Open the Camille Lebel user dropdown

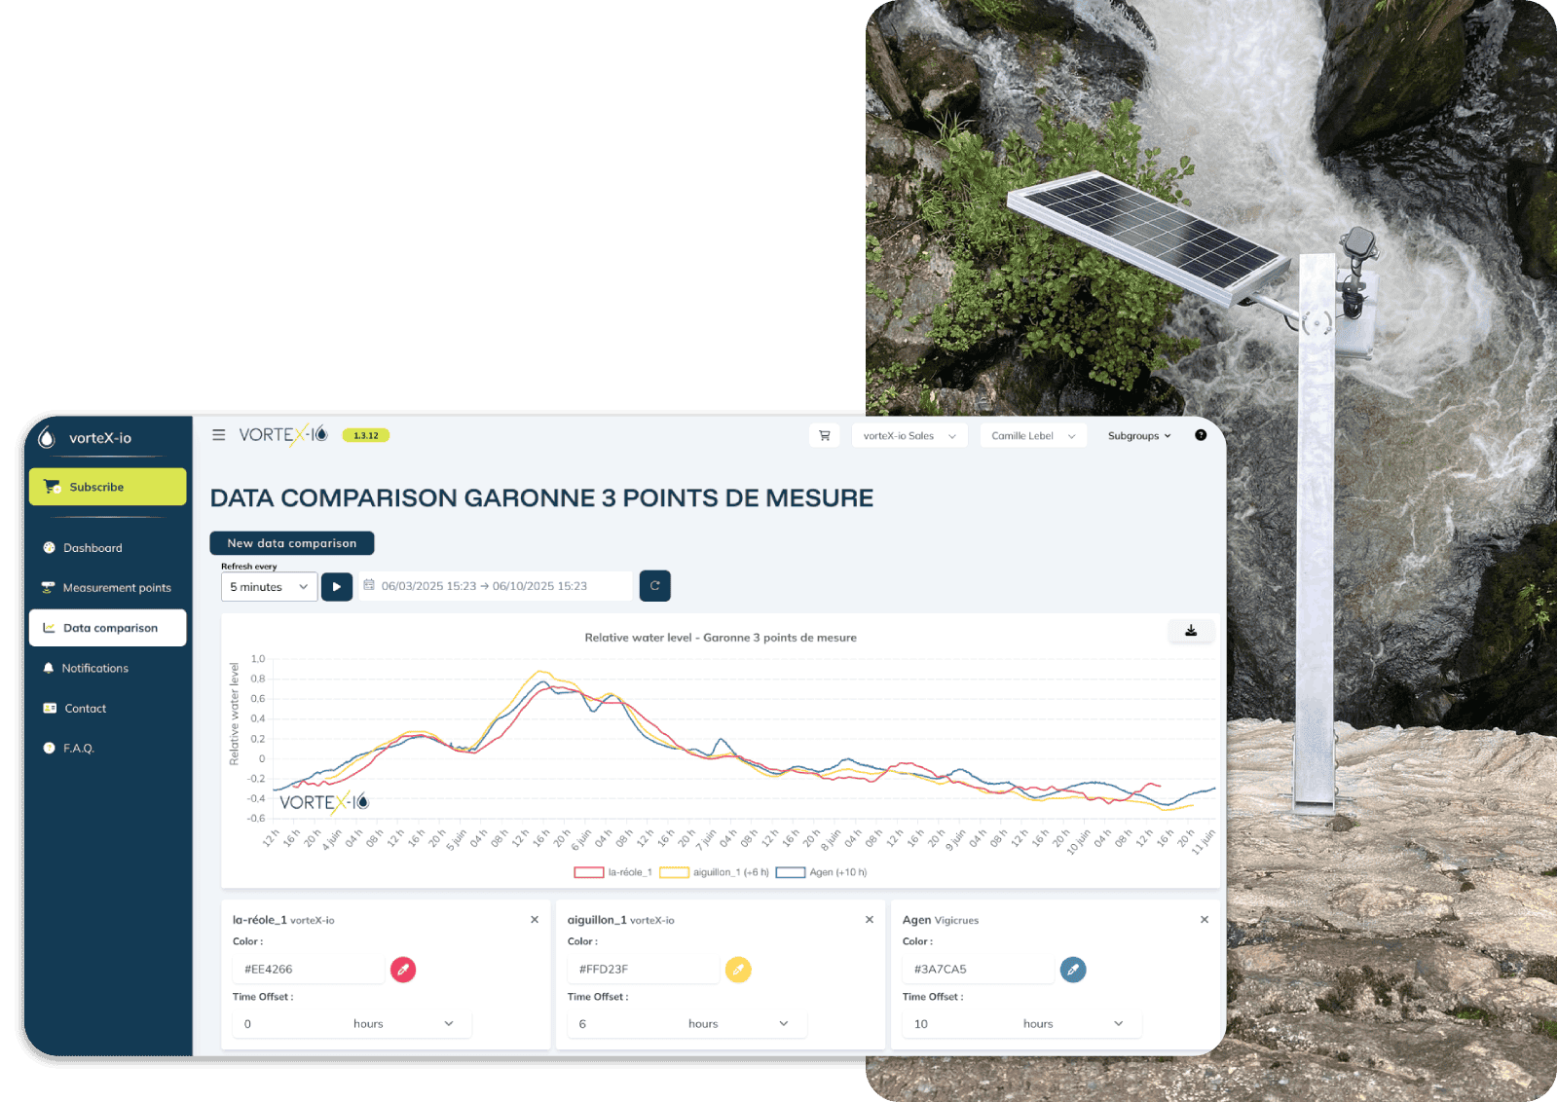1033,436
